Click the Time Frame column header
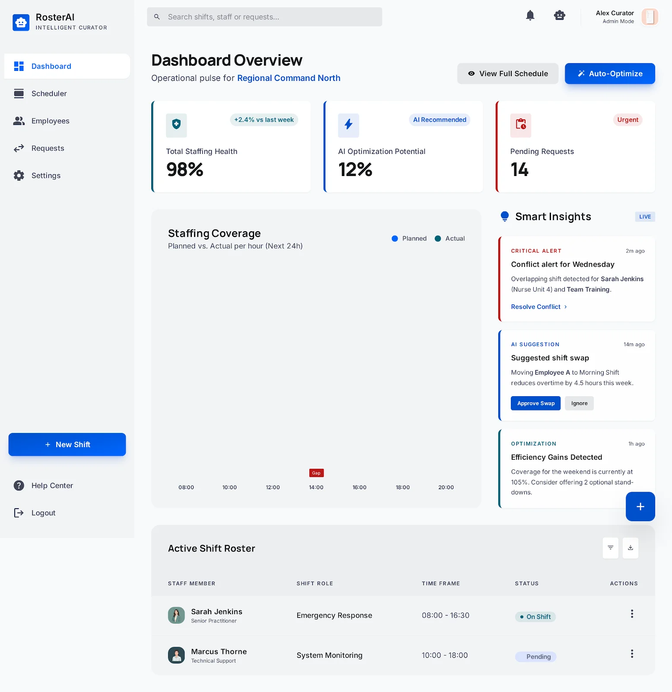 (x=441, y=583)
